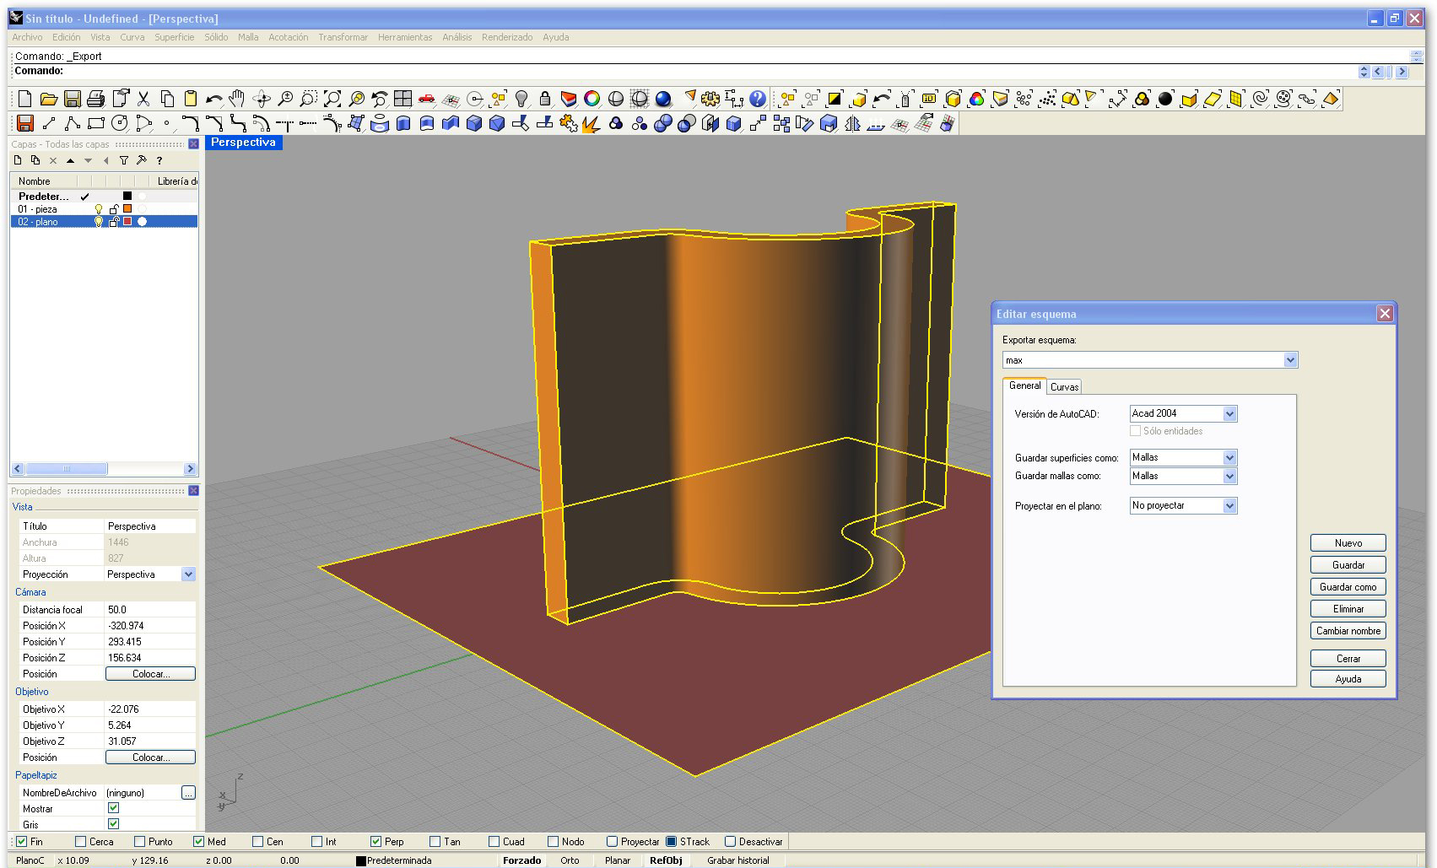
Task: Toggle the Cerca object snap checkbox
Action: click(x=81, y=841)
